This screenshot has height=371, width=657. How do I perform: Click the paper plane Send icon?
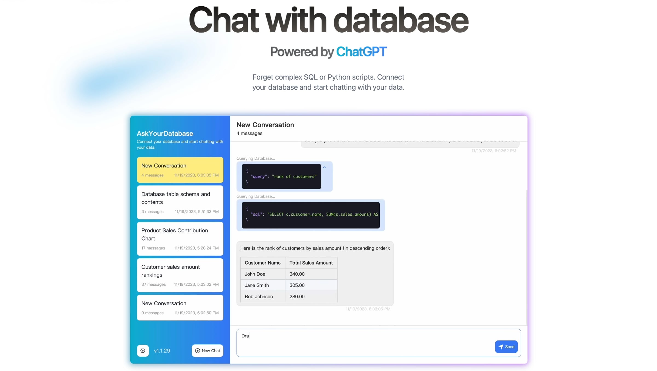click(x=501, y=347)
